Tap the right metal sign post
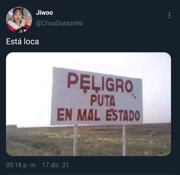This screenshot has height=175, width=180. point(124,140)
